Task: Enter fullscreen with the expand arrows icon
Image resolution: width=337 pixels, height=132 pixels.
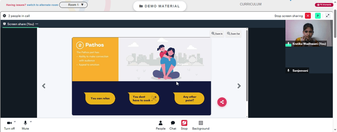Action: (328, 16)
